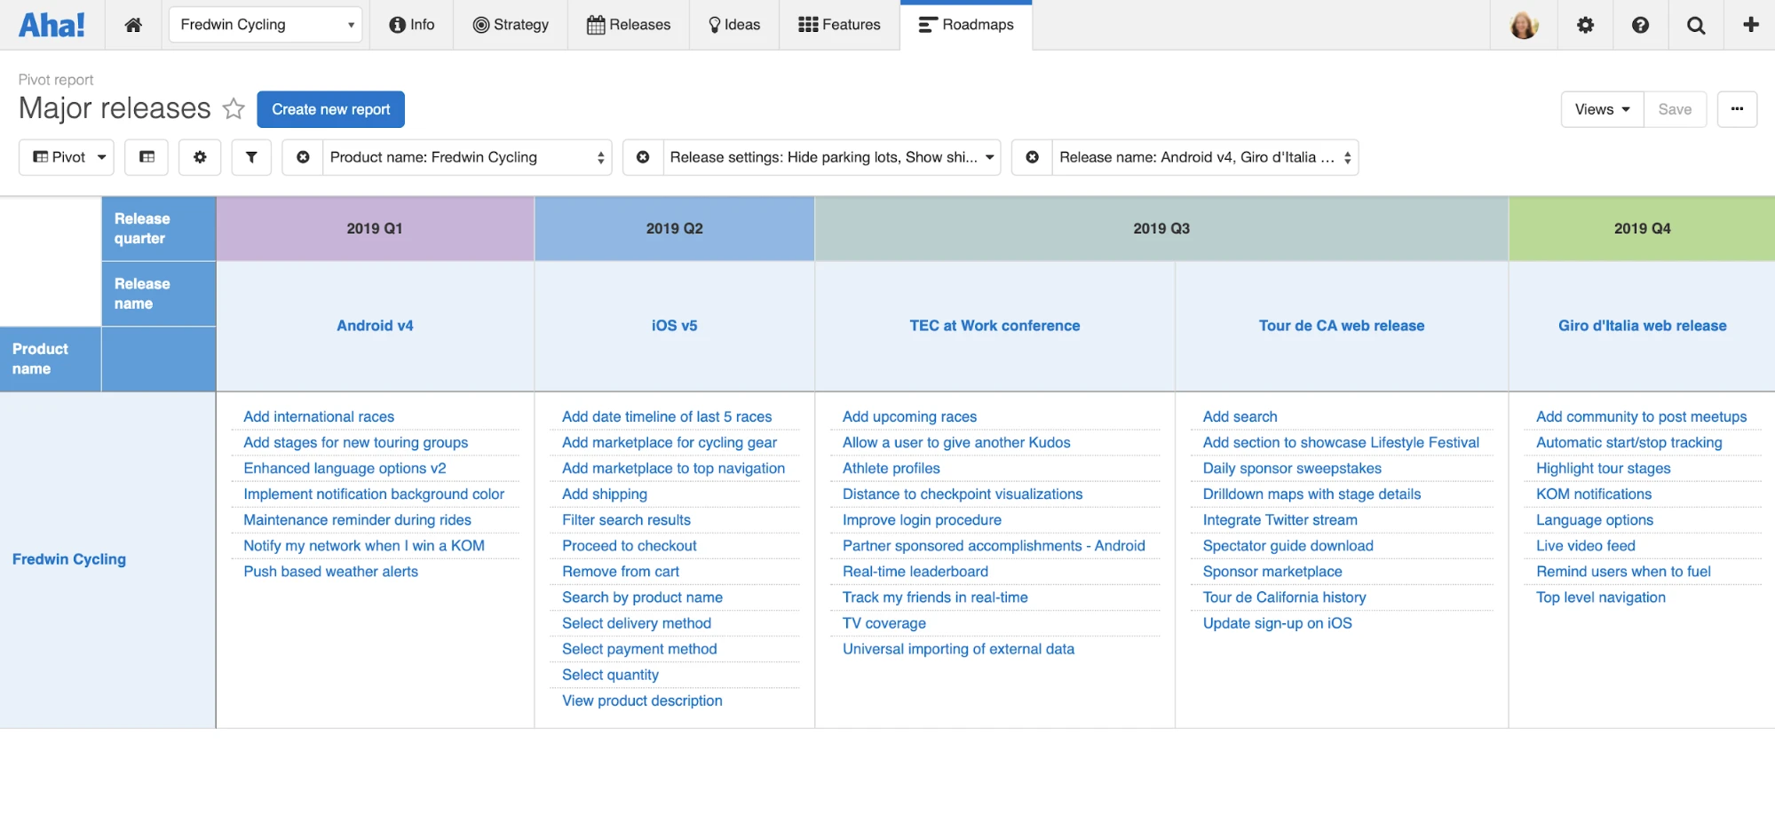
Task: Click the Release name row header
Action: point(159,294)
